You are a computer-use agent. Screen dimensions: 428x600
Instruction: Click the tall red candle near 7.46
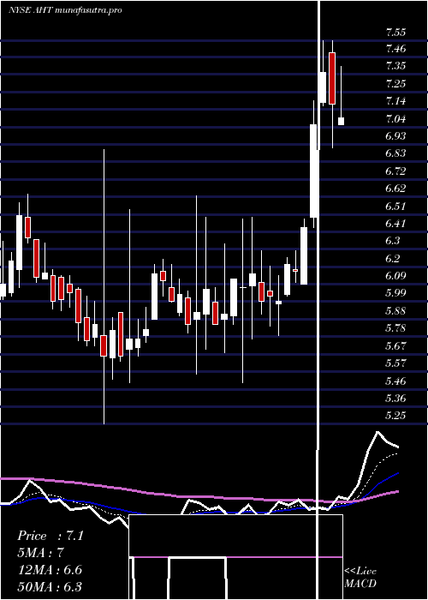click(x=332, y=79)
